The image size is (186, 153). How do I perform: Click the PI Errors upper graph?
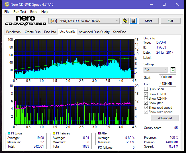pyautogui.click(x=74, y=59)
